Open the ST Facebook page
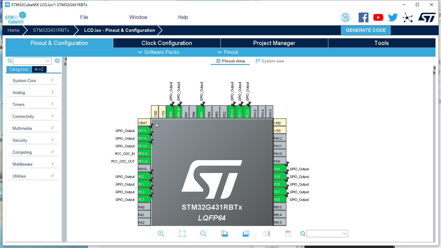The height and width of the screenshot is (248, 441). [364, 17]
